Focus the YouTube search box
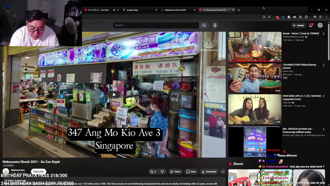 (156, 25)
